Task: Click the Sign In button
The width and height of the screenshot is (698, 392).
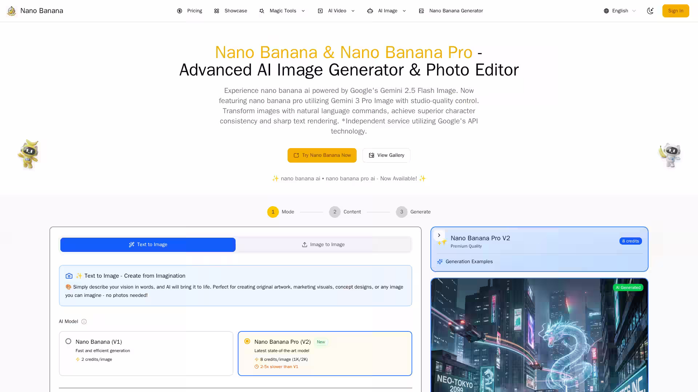Action: pos(675,11)
